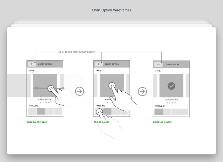This screenshot has height=162, width=223.
Task: Click checkmark icon on selected chart in third wireframe
Action: (x=172, y=86)
